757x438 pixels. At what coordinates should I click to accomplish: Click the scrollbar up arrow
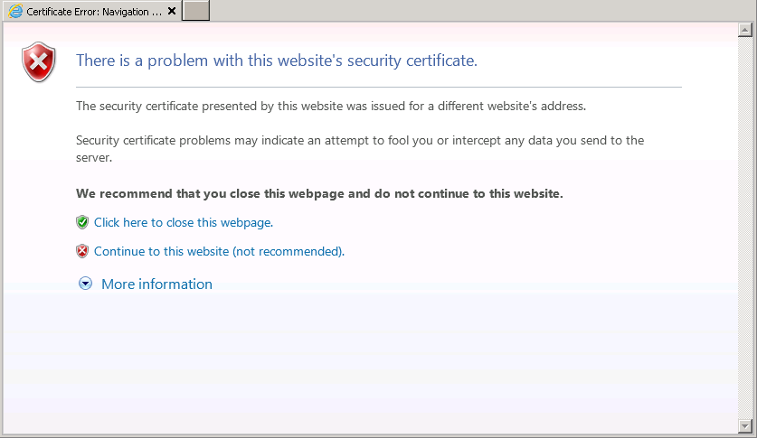(745, 30)
